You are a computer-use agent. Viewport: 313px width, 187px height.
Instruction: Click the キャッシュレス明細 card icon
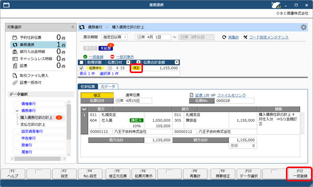coord(15,59)
